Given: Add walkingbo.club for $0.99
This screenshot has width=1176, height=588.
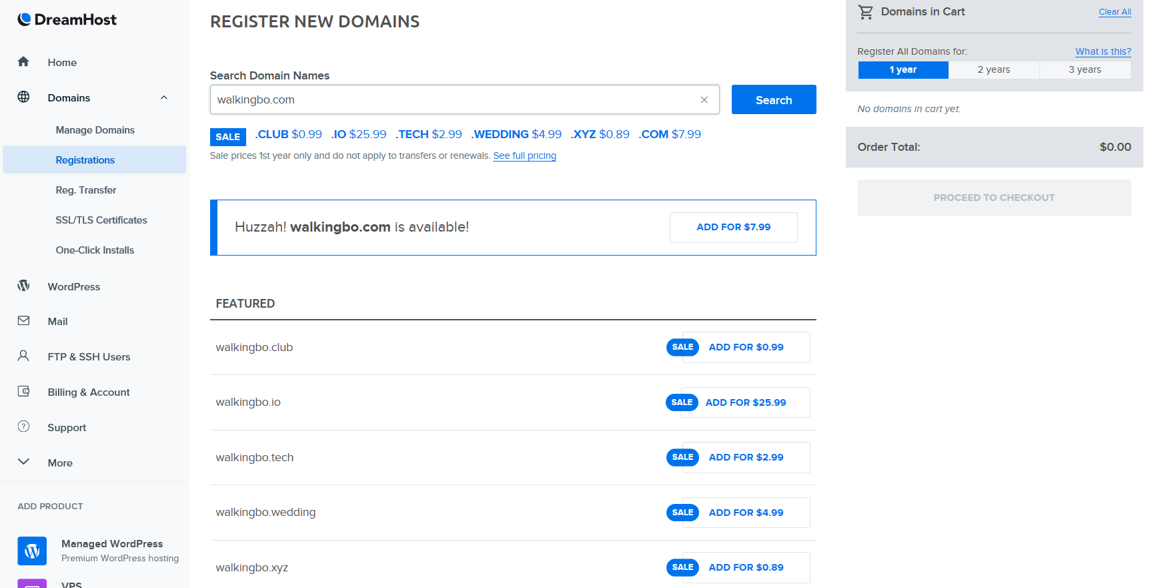Looking at the screenshot, I should pyautogui.click(x=746, y=347).
